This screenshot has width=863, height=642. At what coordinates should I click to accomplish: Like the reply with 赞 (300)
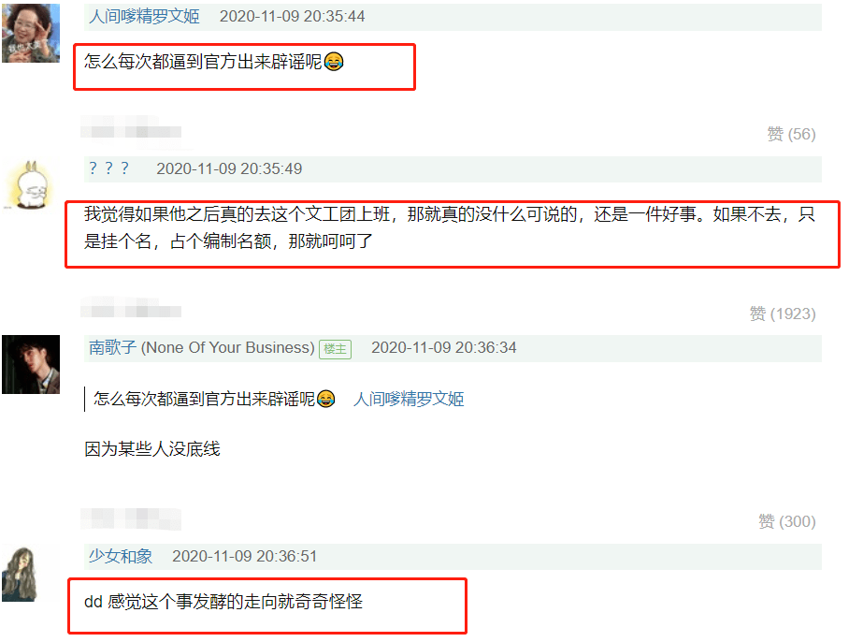[787, 521]
